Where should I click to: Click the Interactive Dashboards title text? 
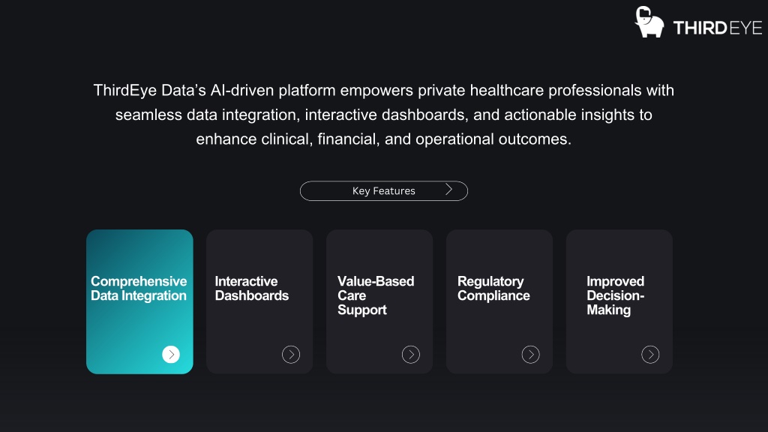252,289
